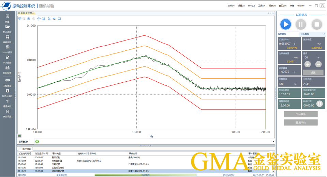Pause the test with the pause button
Screen dimensions: 327x177
click(301, 25)
